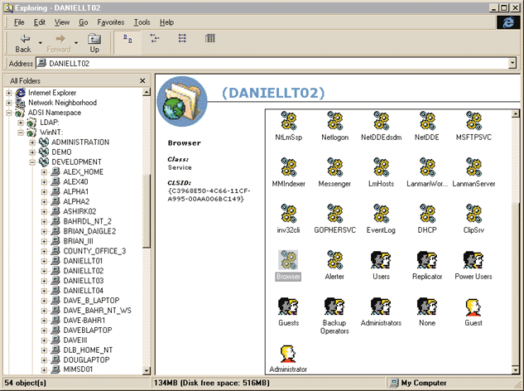Viewport: 524px width, 391px height.
Task: Select the Power Users group icon
Action: [x=474, y=260]
